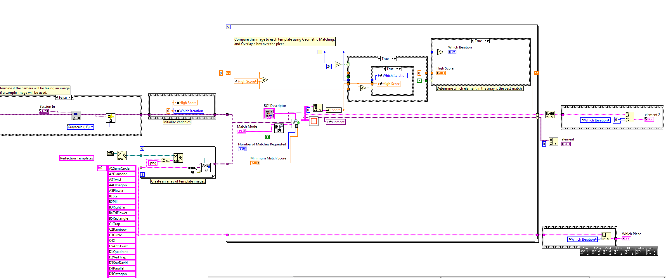
Task: Open dropdown of innermost True case structure
Action: pos(397,69)
